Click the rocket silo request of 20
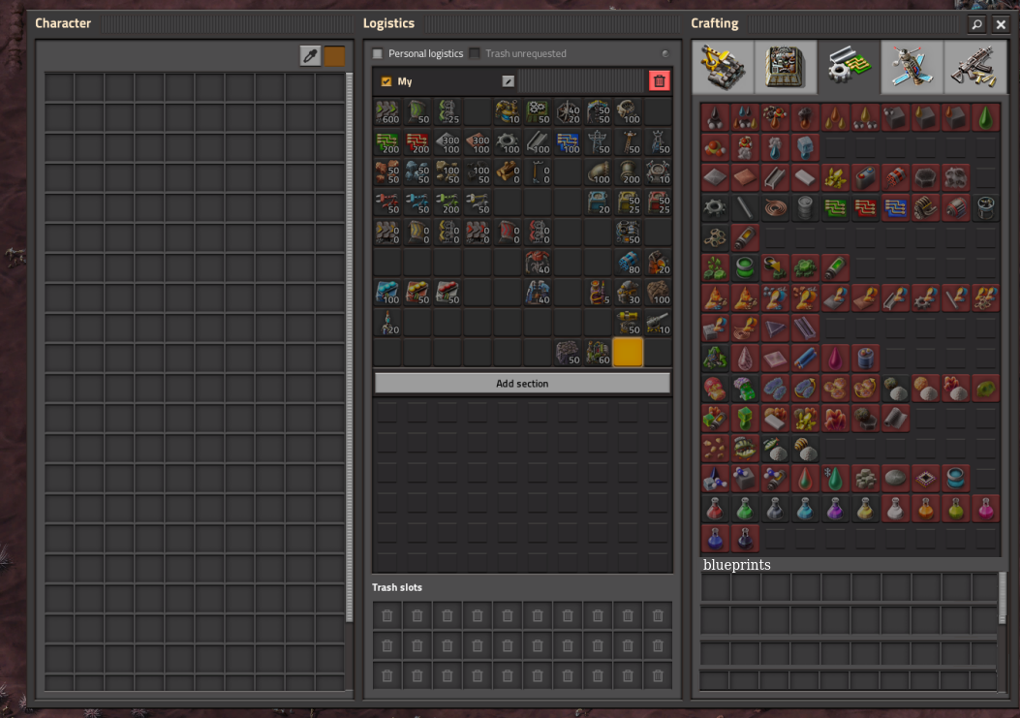The width and height of the screenshot is (1020, 718). click(x=387, y=323)
